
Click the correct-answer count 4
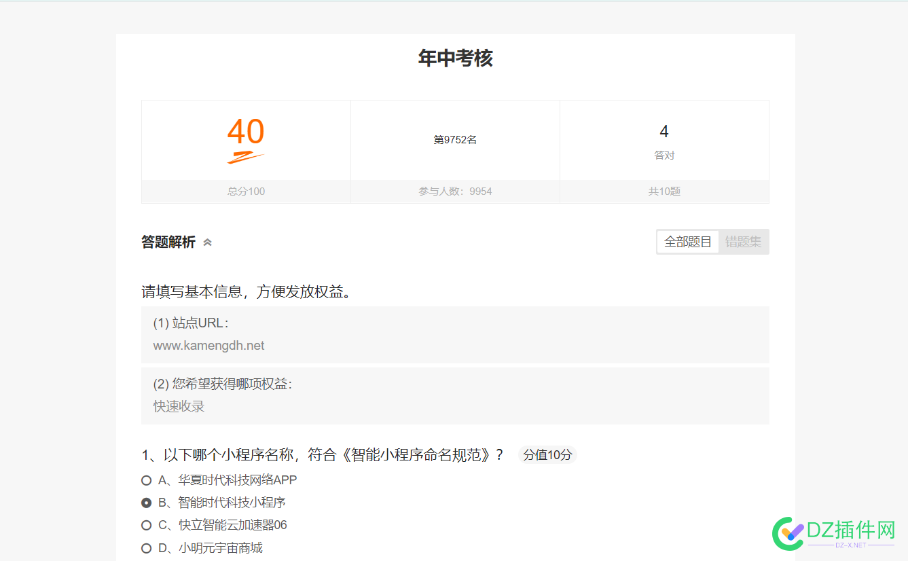[x=664, y=132]
